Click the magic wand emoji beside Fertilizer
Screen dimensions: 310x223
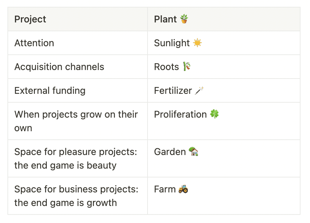click(x=199, y=90)
